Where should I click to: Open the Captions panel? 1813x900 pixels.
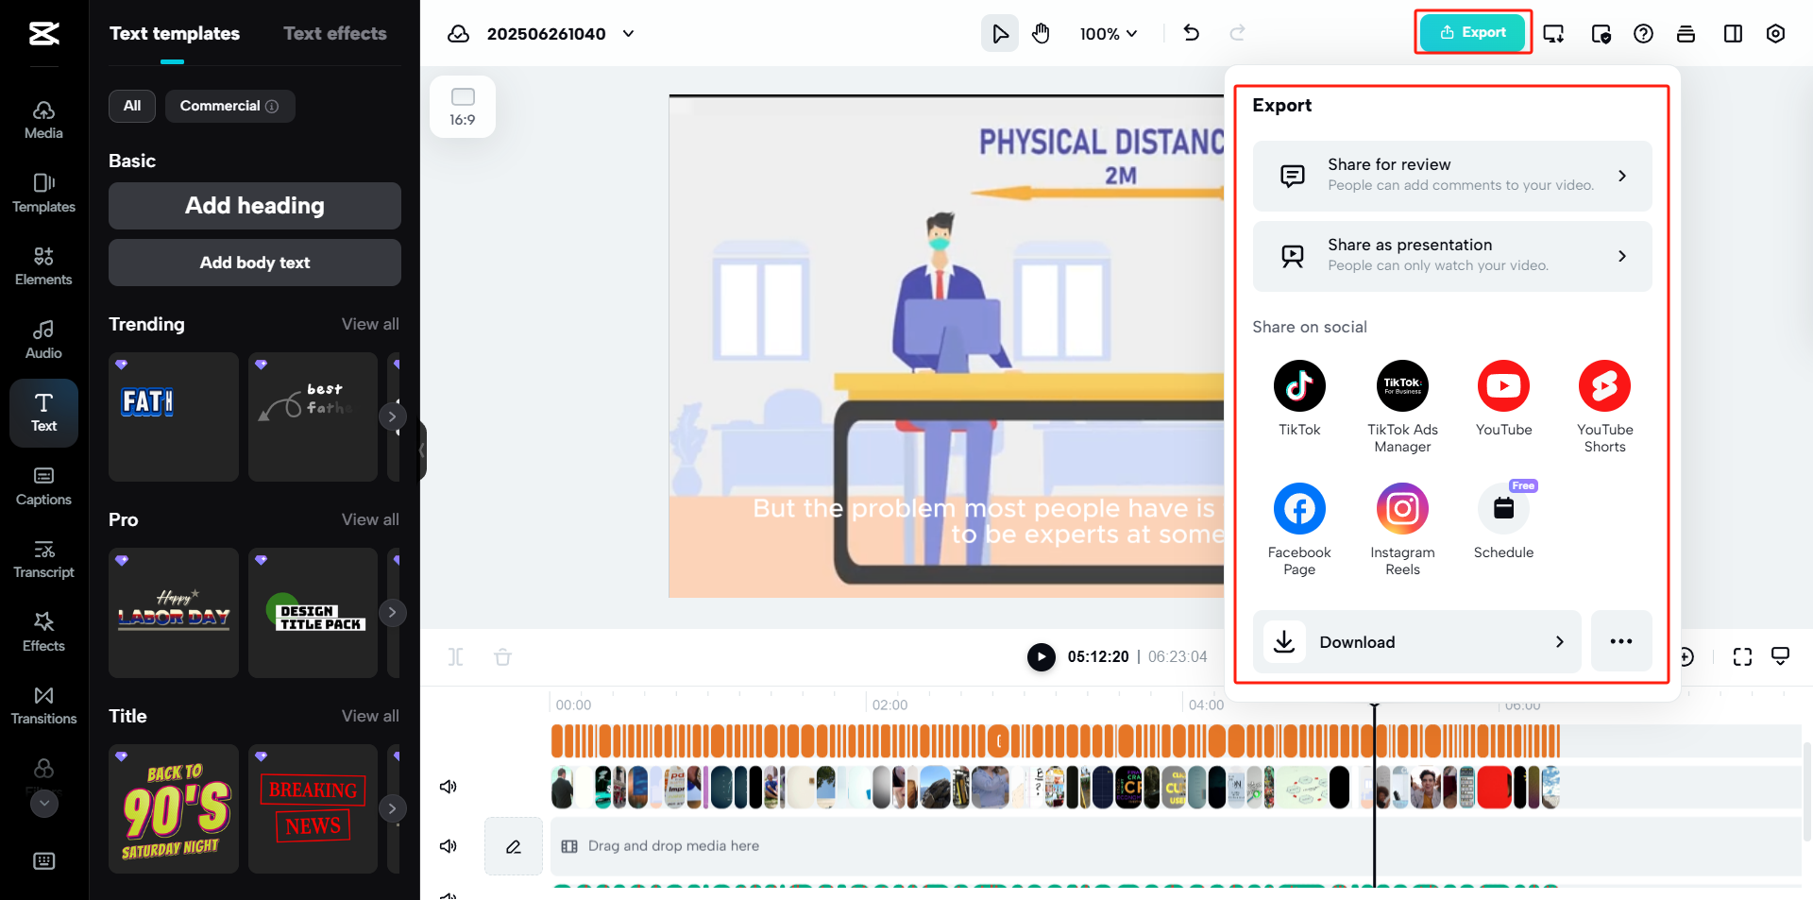click(x=43, y=485)
